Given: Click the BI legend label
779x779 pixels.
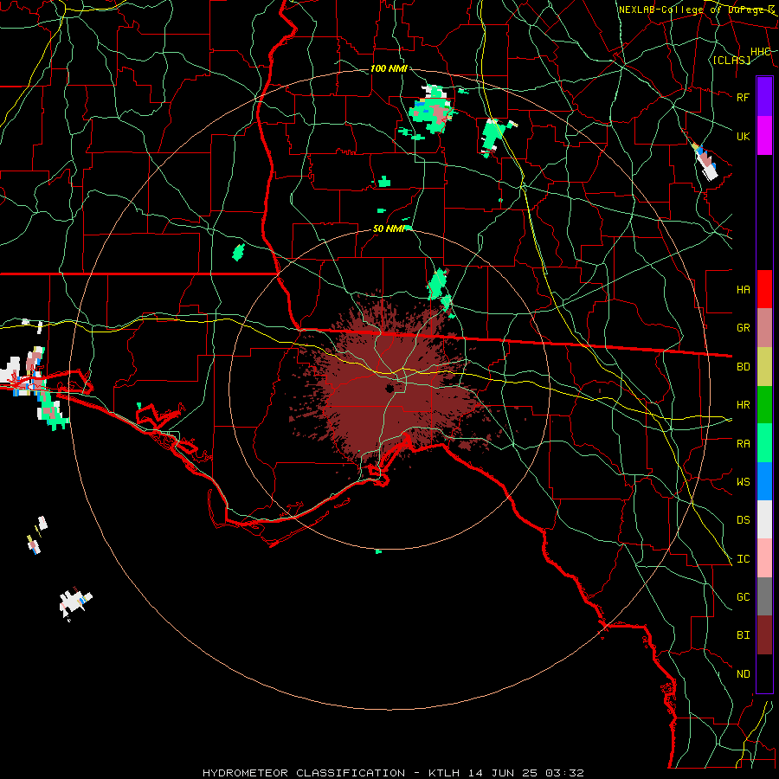Looking at the screenshot, I should [x=744, y=635].
